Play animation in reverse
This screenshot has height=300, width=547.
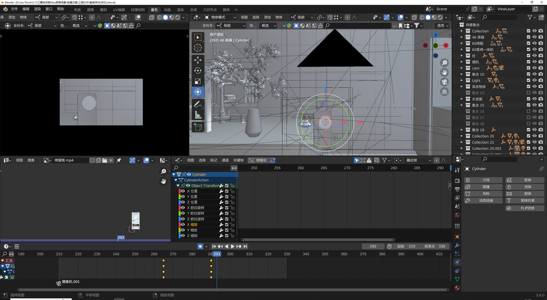(227, 246)
